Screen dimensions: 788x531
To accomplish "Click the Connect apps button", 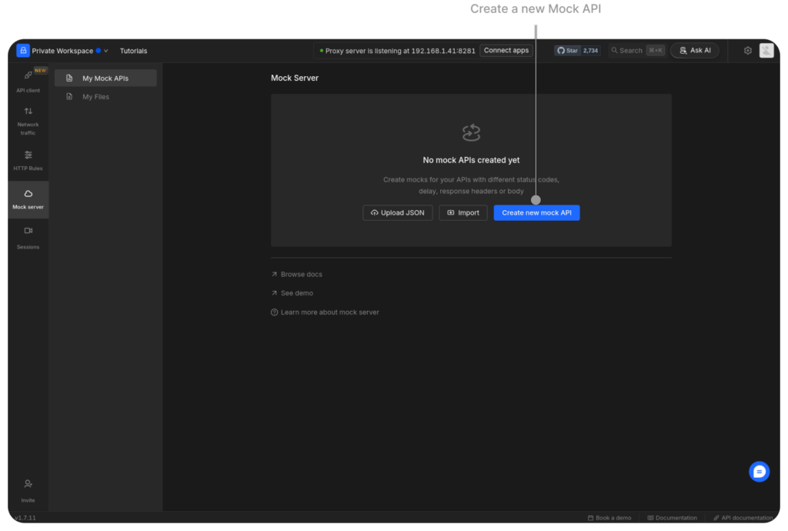I will point(506,50).
